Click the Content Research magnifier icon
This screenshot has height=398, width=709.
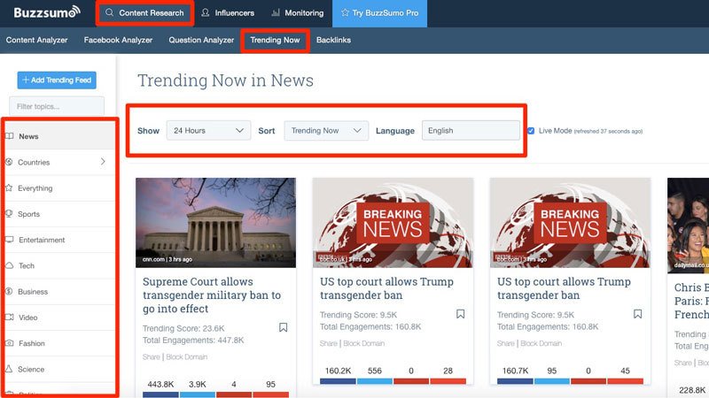point(109,12)
